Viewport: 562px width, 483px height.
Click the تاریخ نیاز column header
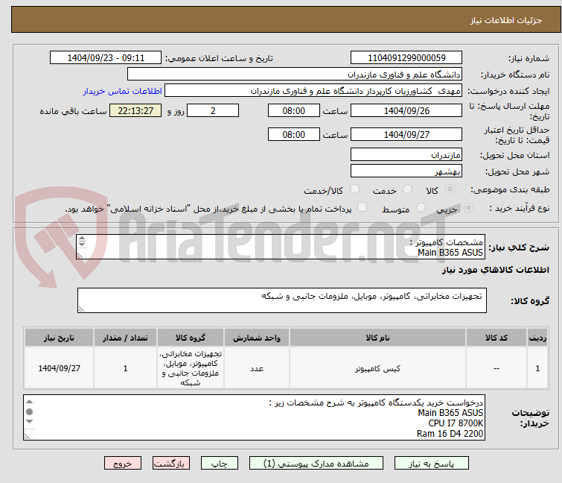click(x=59, y=338)
